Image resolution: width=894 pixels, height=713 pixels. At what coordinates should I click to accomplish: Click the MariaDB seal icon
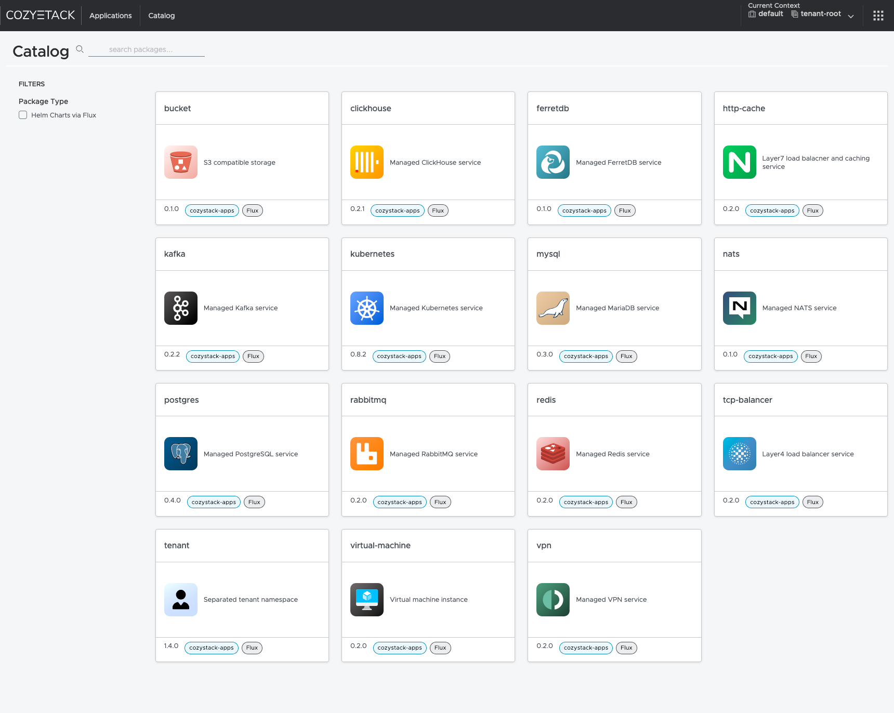pos(553,308)
